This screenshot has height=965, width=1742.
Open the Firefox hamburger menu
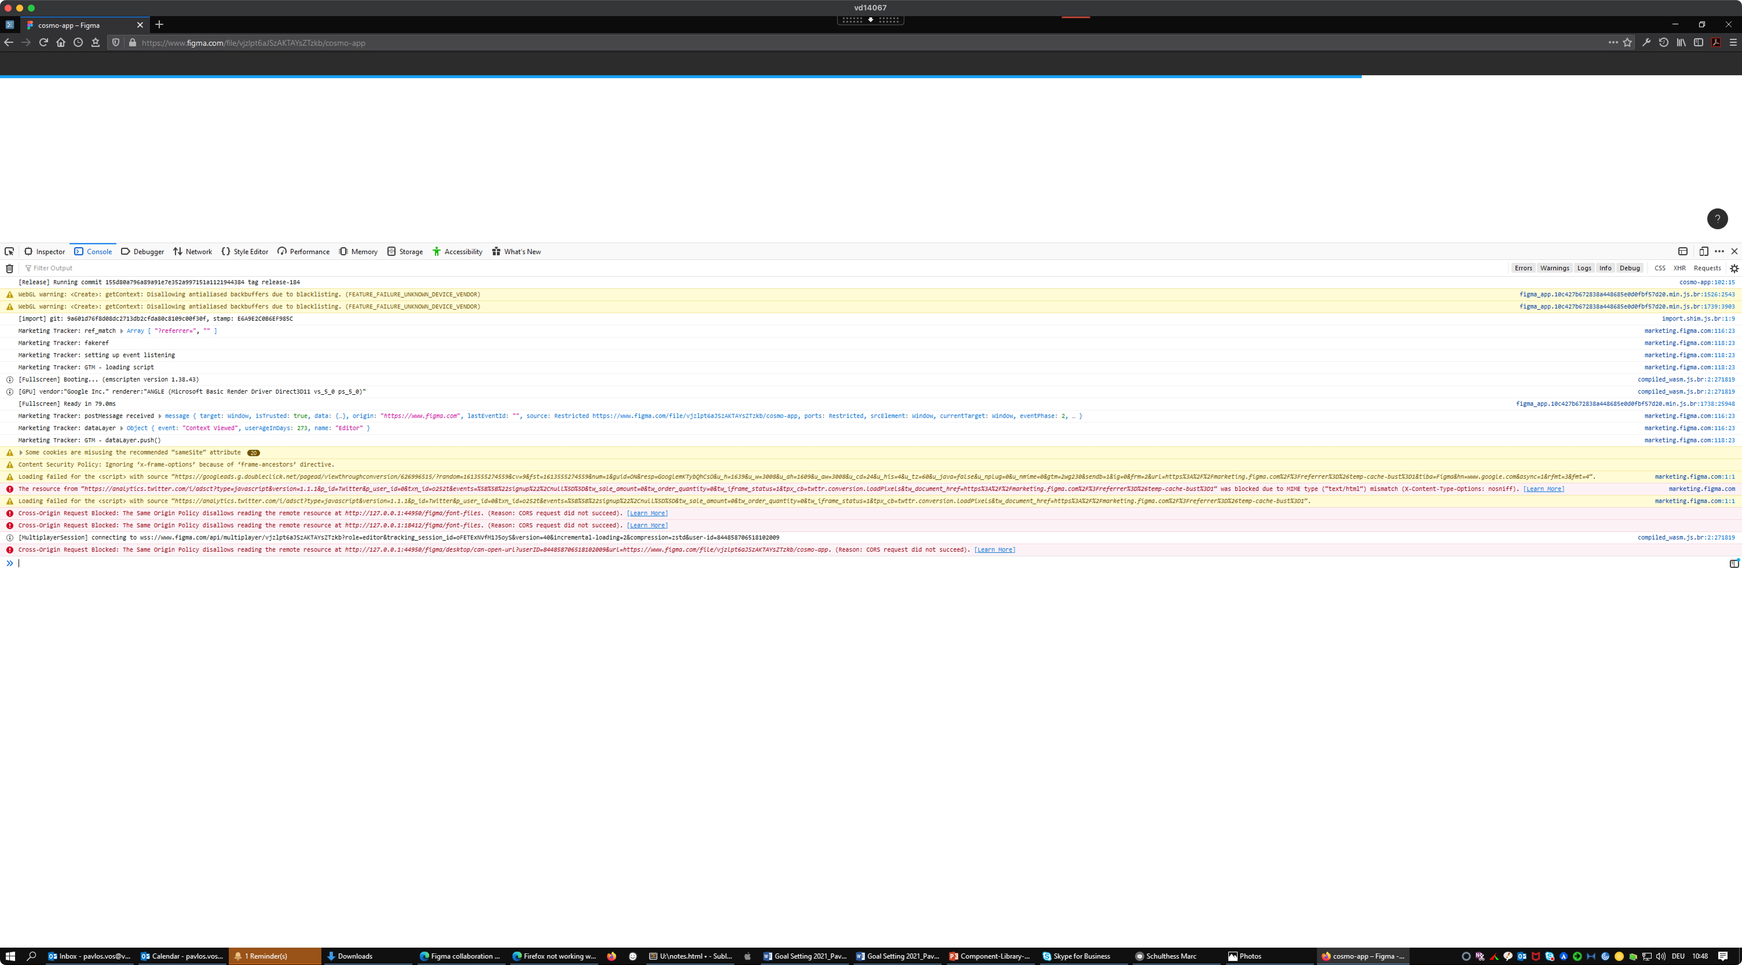[x=1733, y=43]
